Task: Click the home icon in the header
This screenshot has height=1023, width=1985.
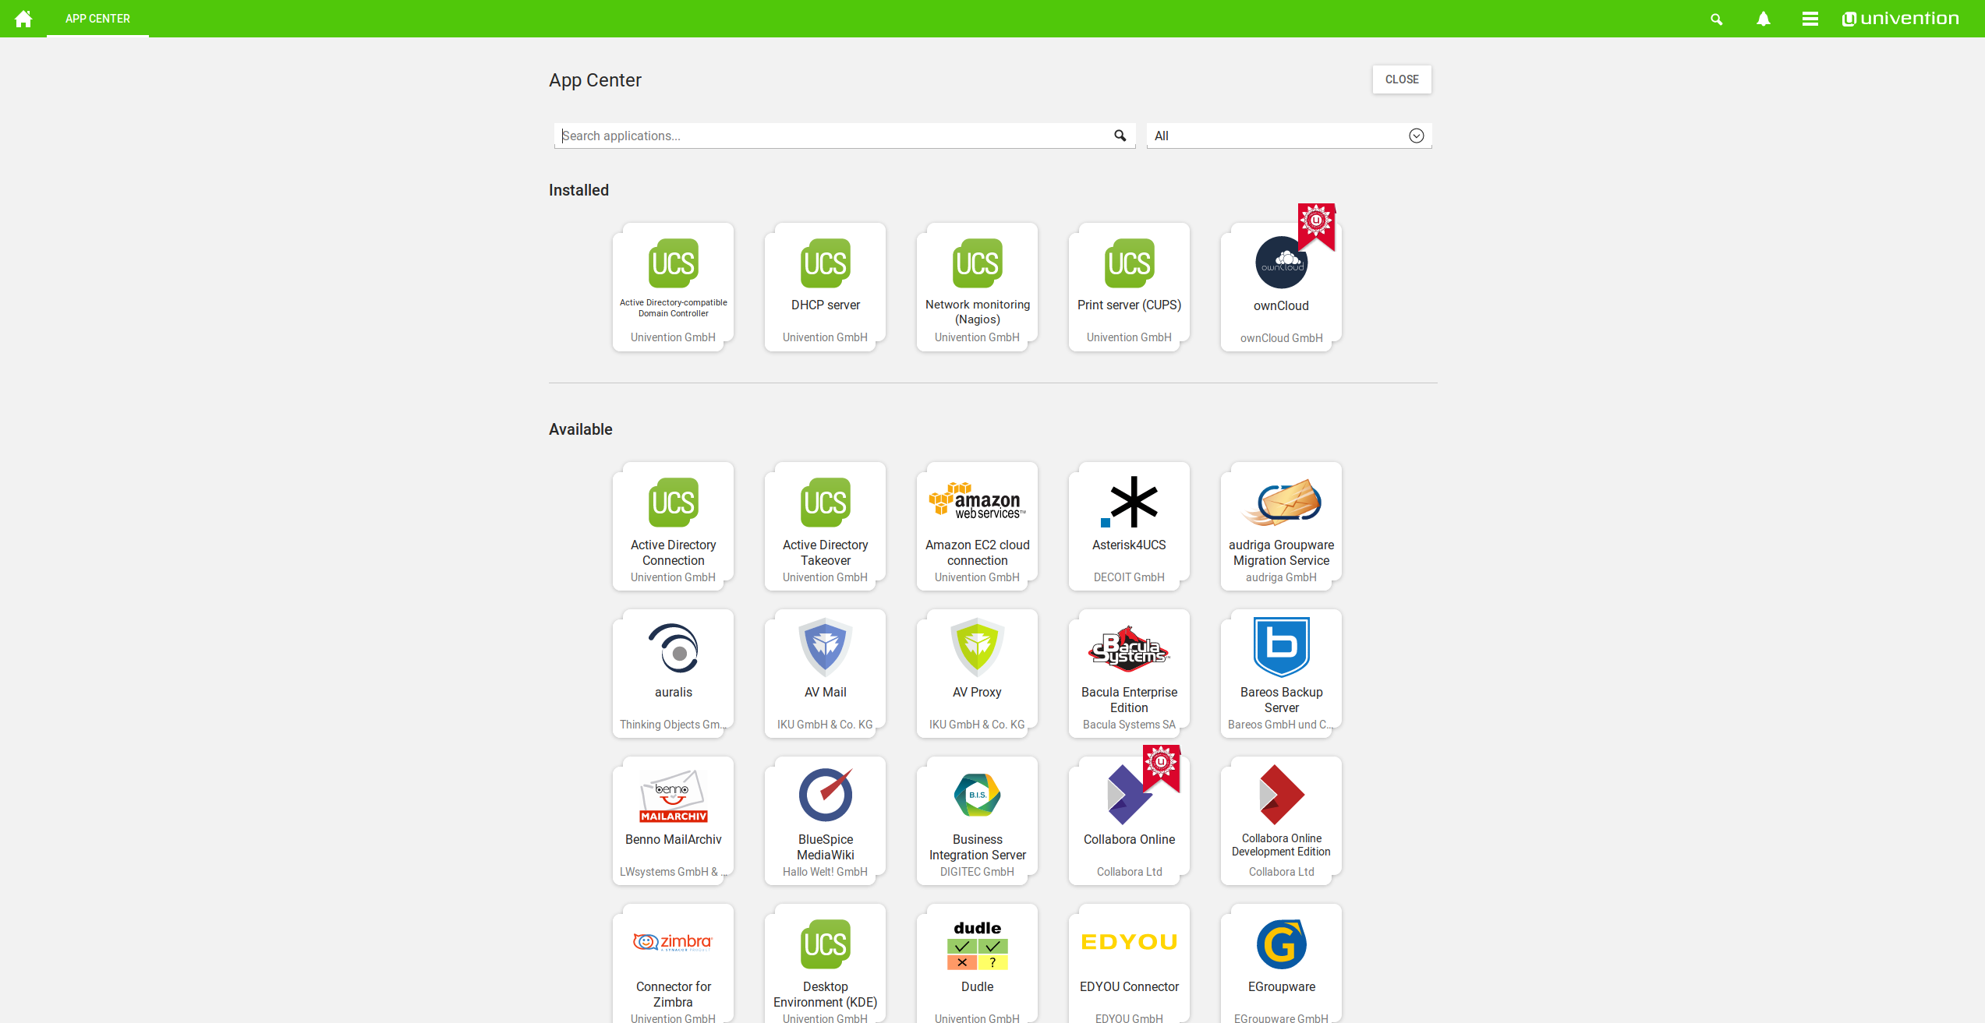Action: click(23, 19)
